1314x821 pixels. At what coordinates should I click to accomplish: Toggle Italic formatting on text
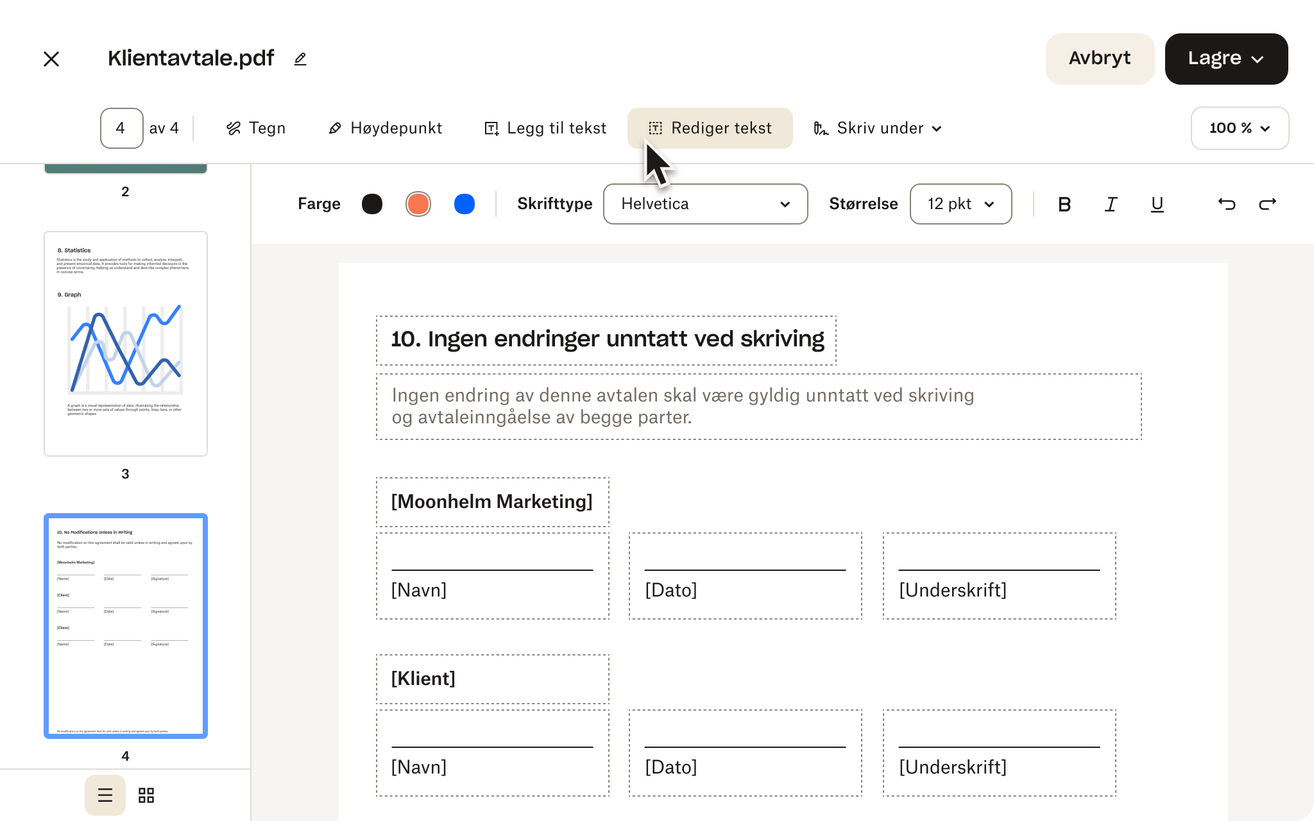tap(1111, 203)
